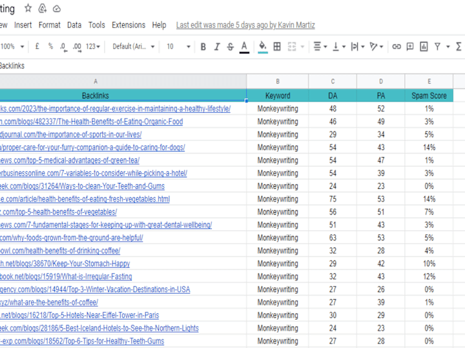
Task: Open the green-tea medical advantages backlink
Action: [70, 160]
